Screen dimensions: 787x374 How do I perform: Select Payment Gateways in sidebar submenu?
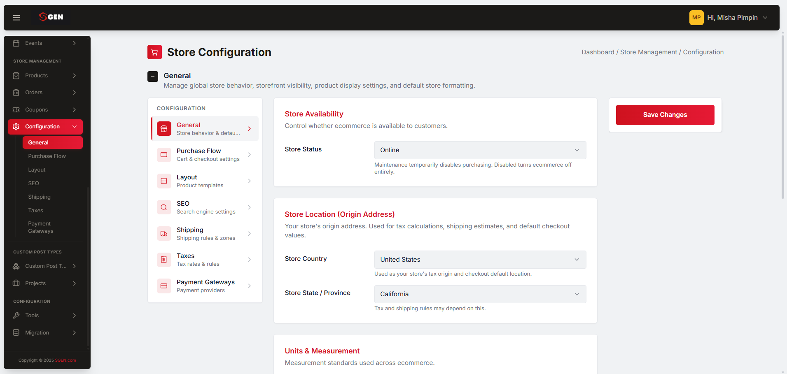click(41, 228)
